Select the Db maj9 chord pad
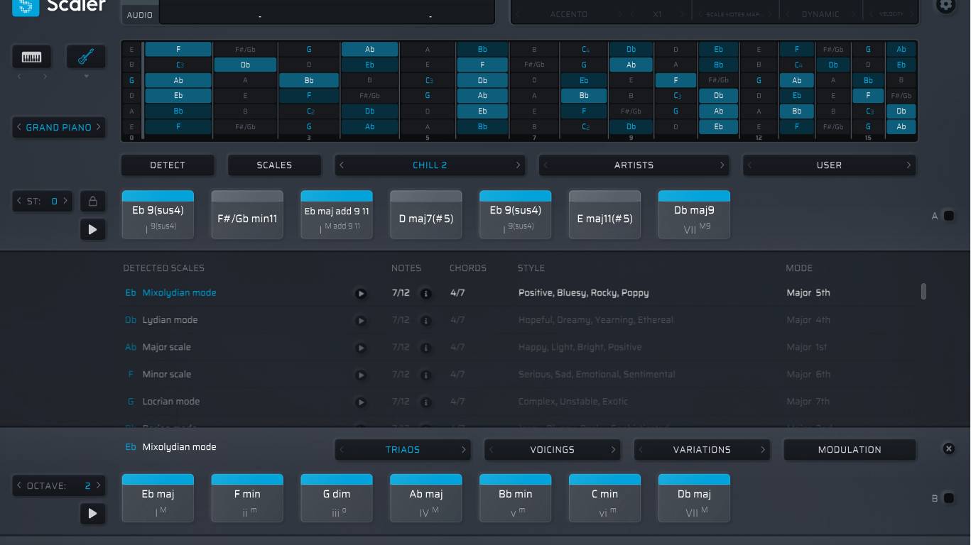971x545 pixels. point(695,214)
